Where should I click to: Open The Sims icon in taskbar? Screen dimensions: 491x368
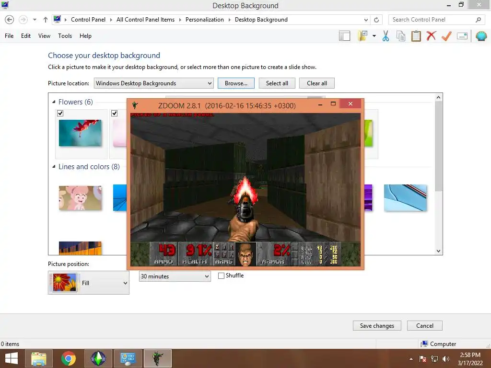click(x=98, y=358)
